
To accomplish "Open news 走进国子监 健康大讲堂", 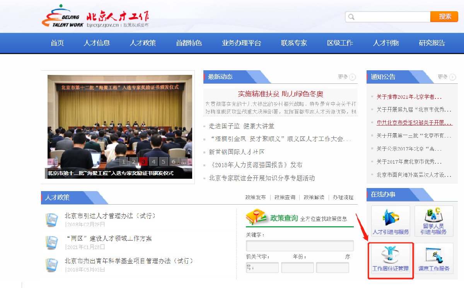I will pyautogui.click(x=242, y=126).
